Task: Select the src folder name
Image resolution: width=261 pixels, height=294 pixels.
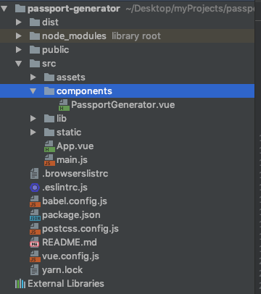Action: coord(49,64)
